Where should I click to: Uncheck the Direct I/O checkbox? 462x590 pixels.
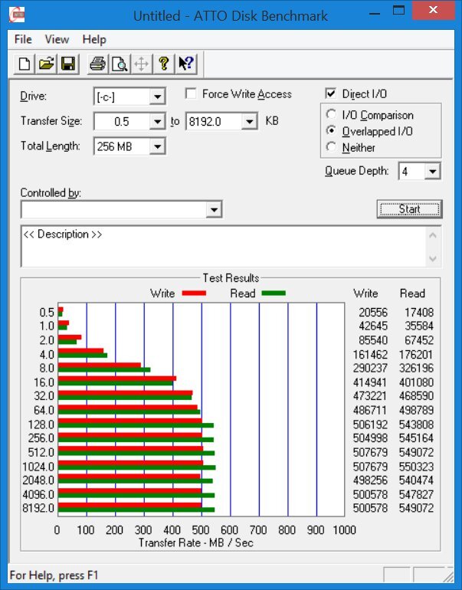tap(330, 93)
